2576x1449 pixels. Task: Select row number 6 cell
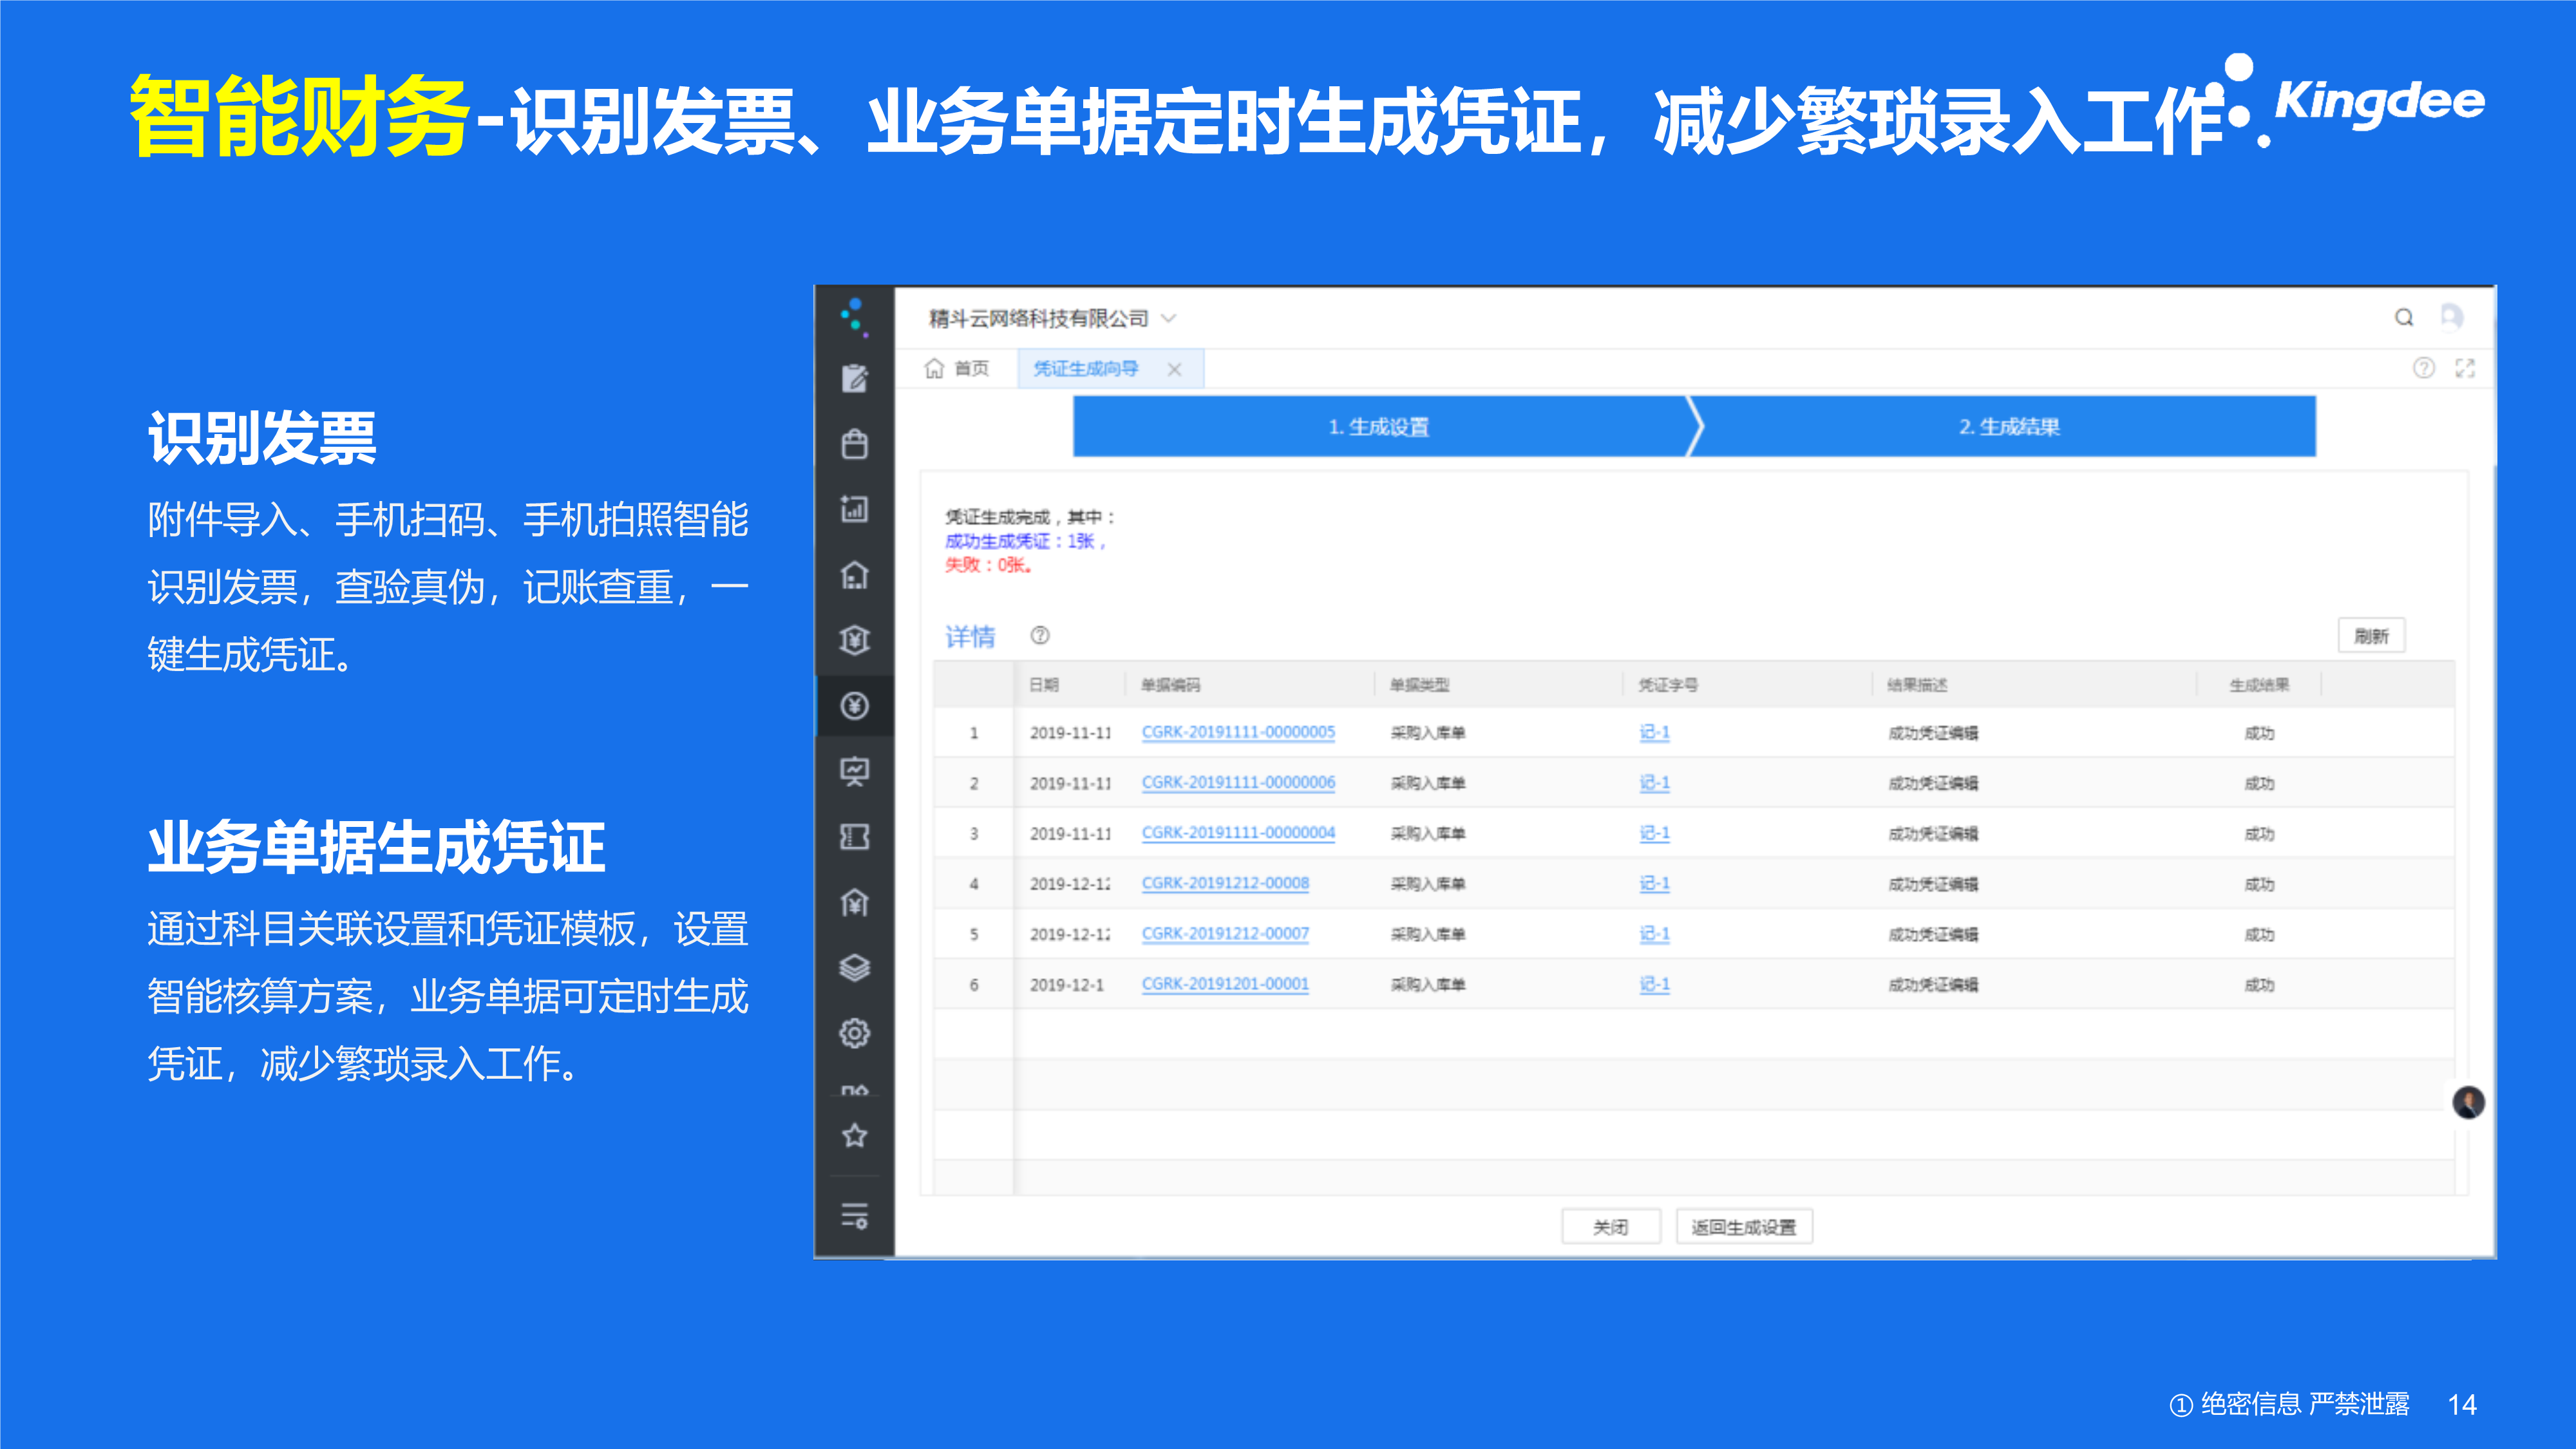tap(974, 985)
